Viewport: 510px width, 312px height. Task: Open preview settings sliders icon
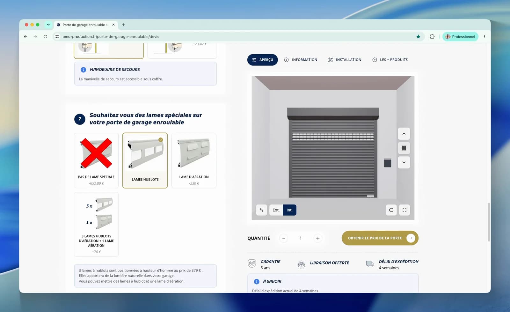(262, 210)
